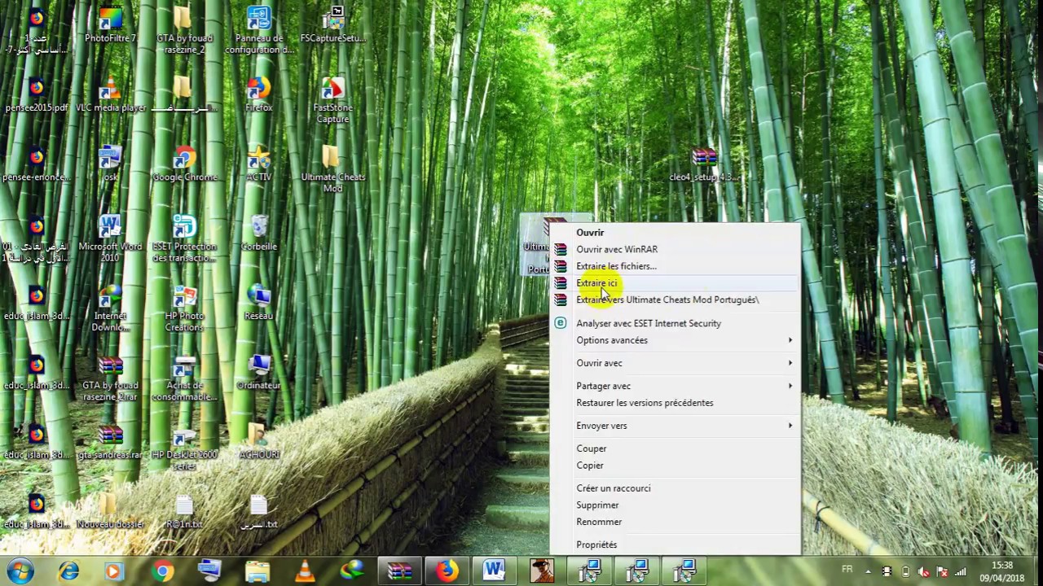Select VLC media player desktop shortcut
The image size is (1043, 586).
pyautogui.click(x=111, y=95)
